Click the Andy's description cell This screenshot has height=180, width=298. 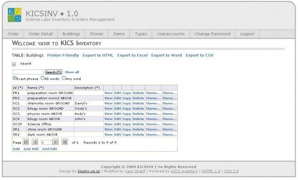88,114
